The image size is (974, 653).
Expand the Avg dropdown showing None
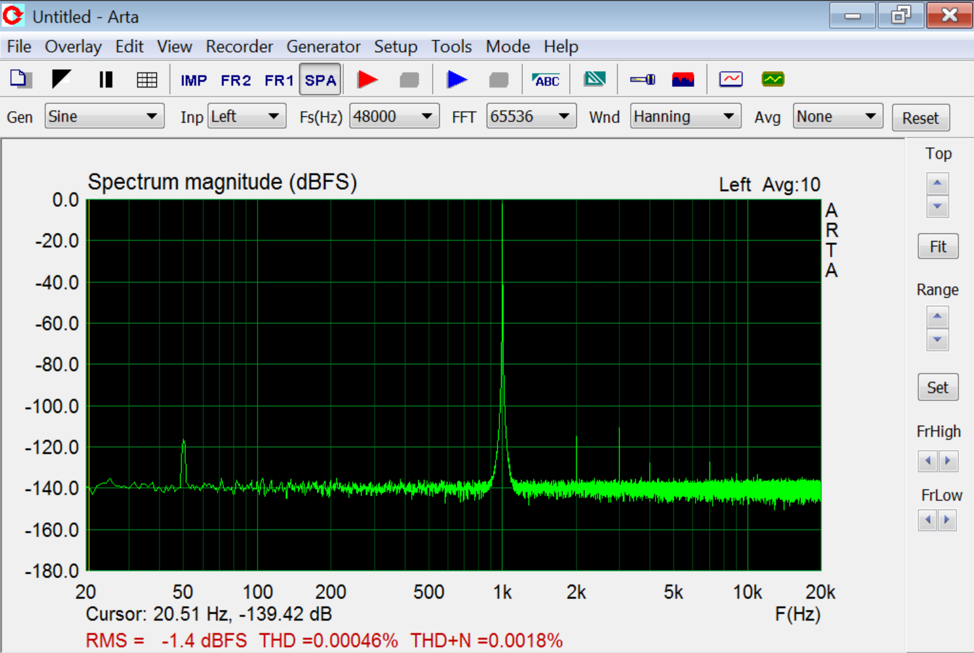point(838,116)
